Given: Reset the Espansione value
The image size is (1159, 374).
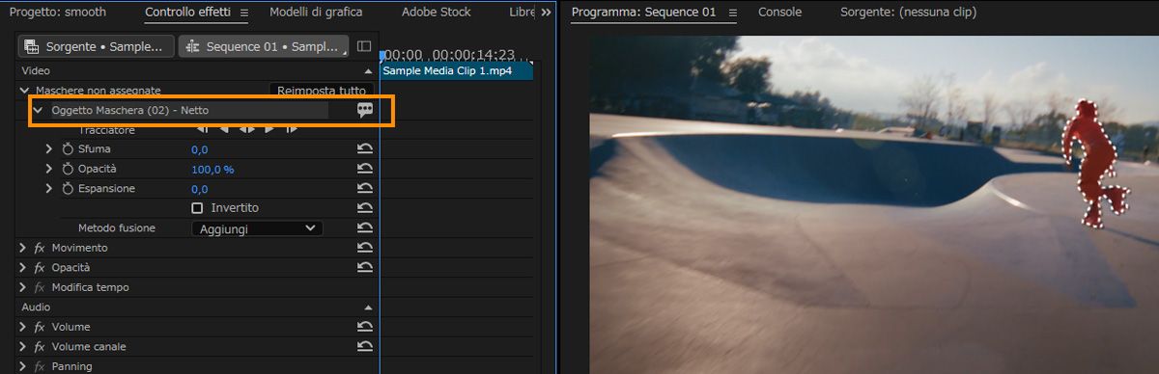Looking at the screenshot, I should (x=365, y=189).
